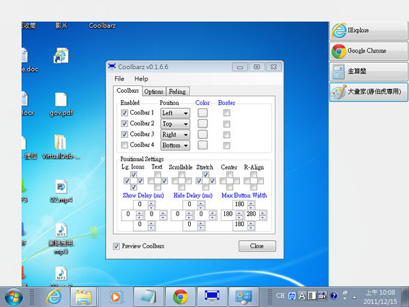Image resolution: width=409 pixels, height=307 pixels.
Task: Open 大畫家 paint entry on Coolbar
Action: point(369,92)
